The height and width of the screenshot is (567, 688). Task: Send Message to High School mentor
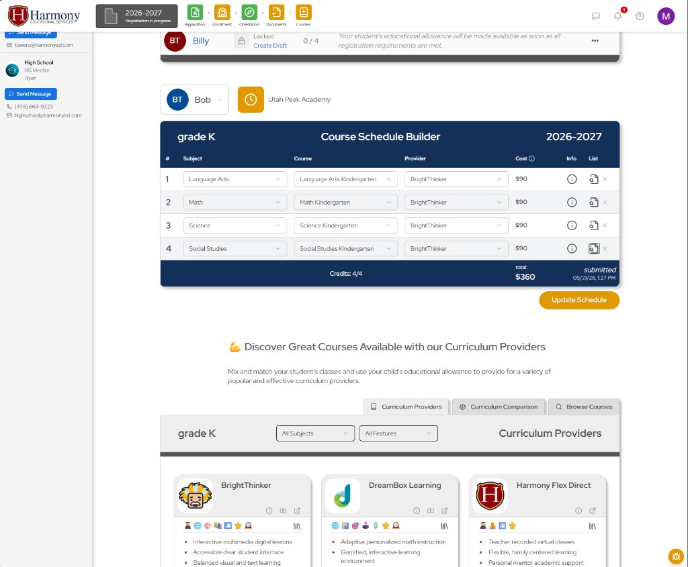pos(31,94)
